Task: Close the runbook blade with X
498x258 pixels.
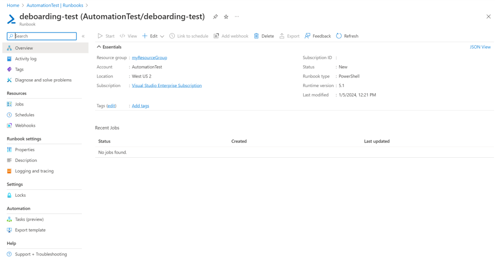Action: pos(489,17)
